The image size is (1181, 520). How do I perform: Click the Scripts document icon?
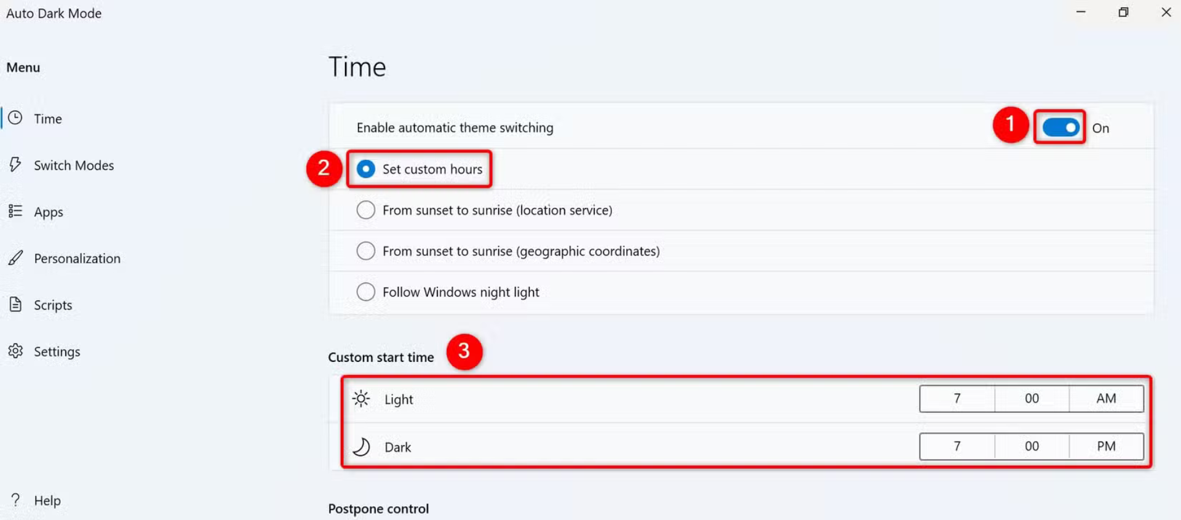pos(15,304)
